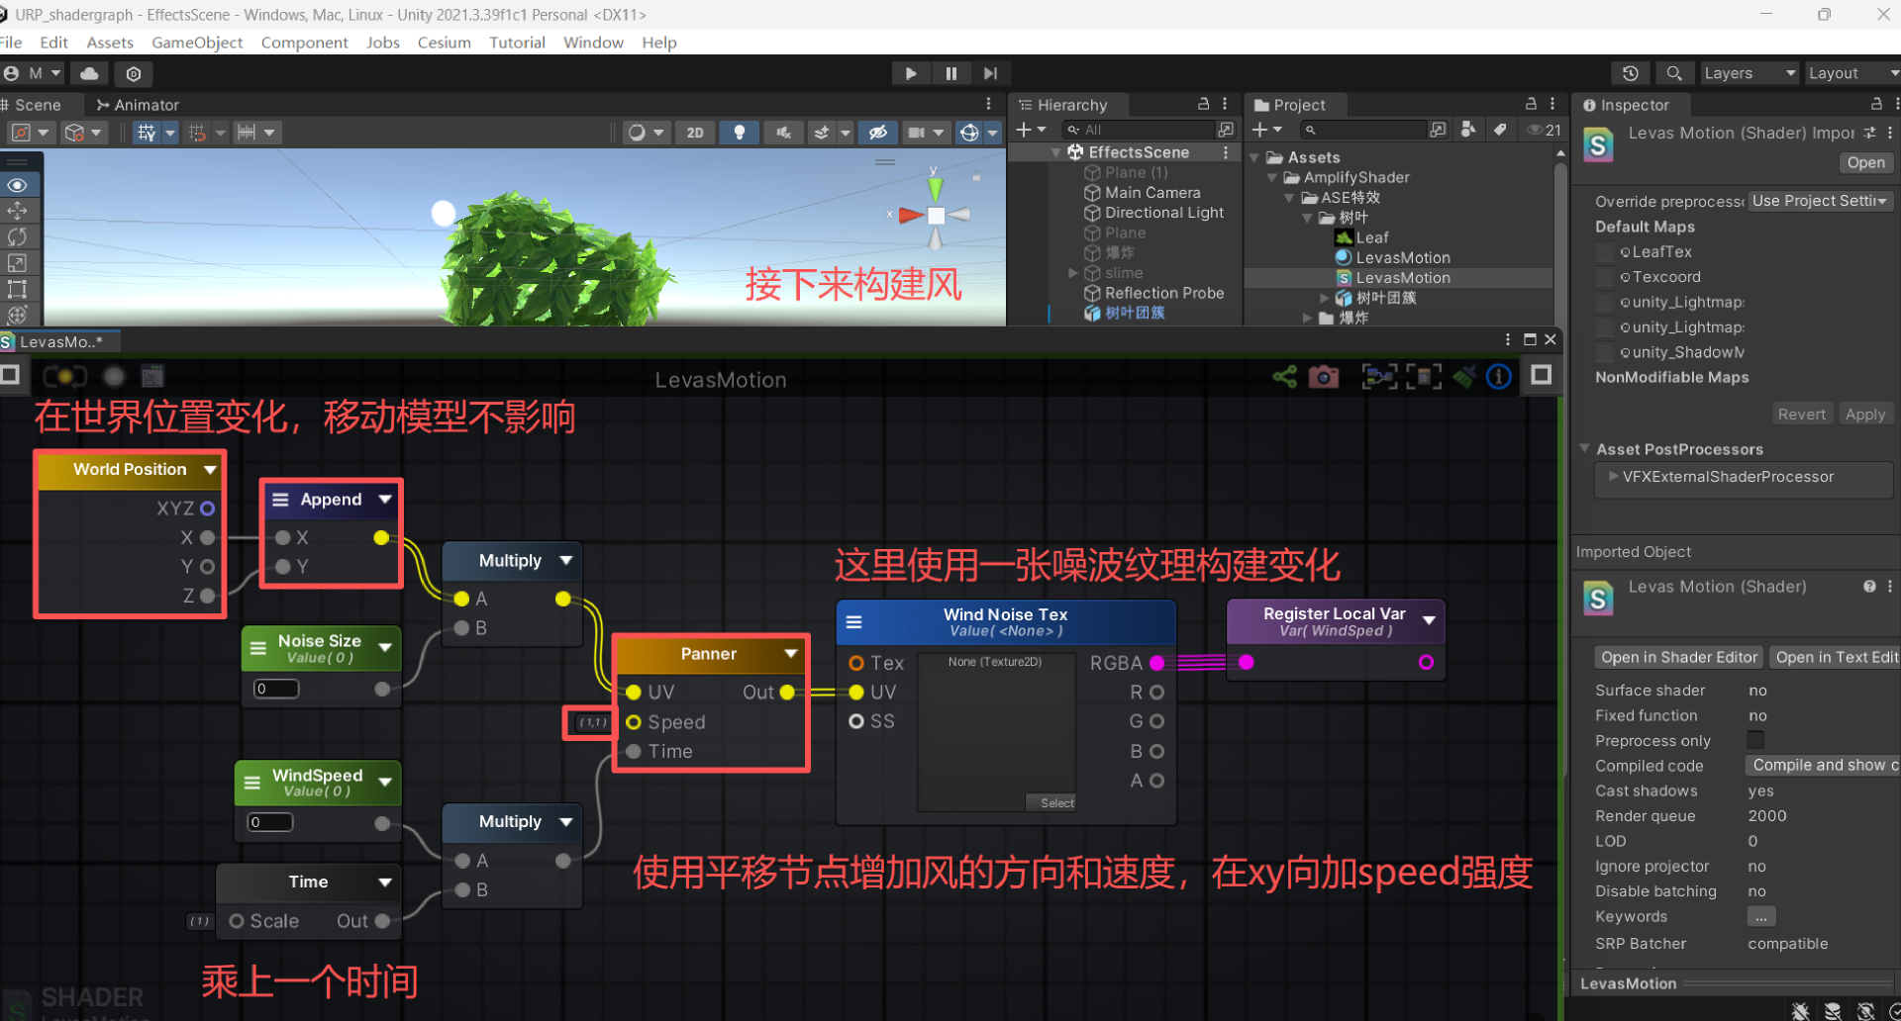Toggle the Preprocess only checkbox
Viewport: 1901px width, 1021px height.
(1755, 740)
